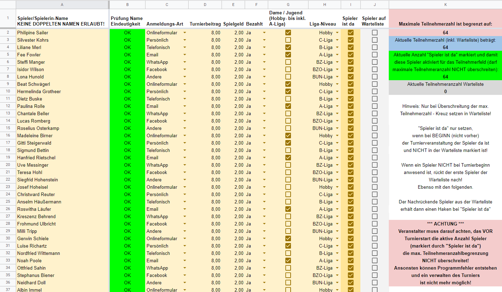Open Anmeldungs-Art dropdown arrow for Silvester Kohrs
The image size is (502, 292).
click(185, 40)
